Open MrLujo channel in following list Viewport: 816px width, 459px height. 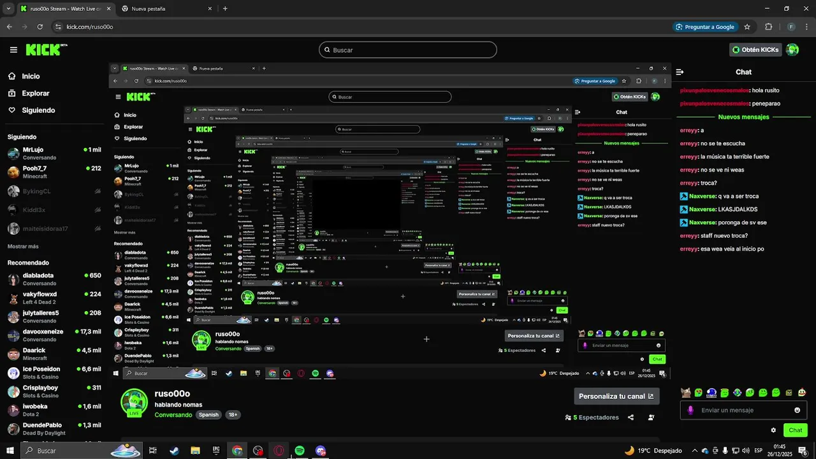[54, 154]
